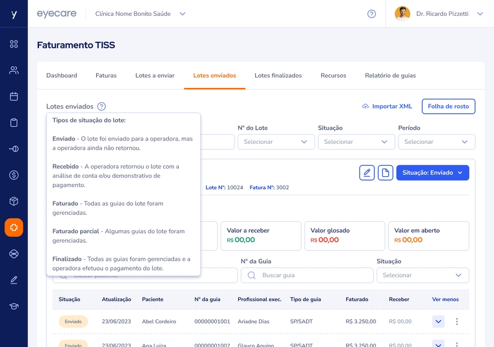Select the graduation cap icon in sidebar
The height and width of the screenshot is (347, 494).
(x=14, y=306)
